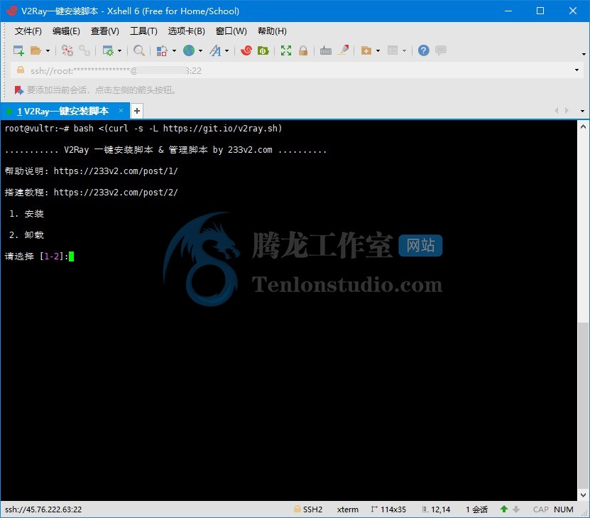Click the Lock Screen padlock icon

(x=303, y=50)
